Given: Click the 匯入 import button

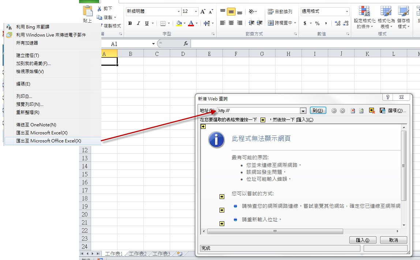Looking at the screenshot, I should (x=363, y=240).
